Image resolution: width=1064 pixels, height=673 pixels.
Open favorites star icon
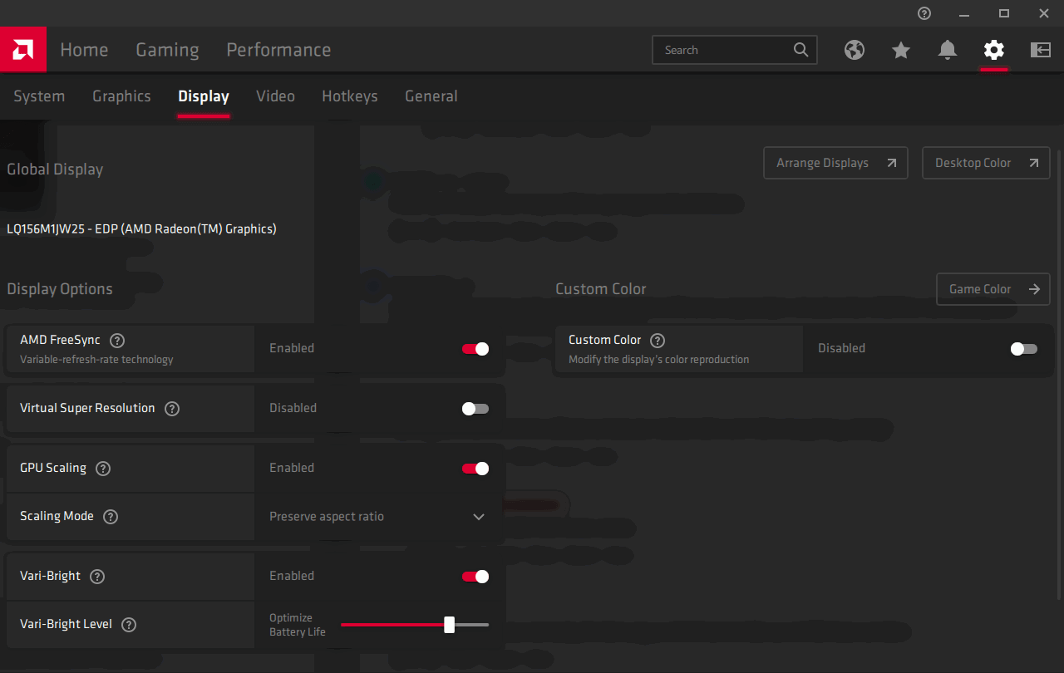pyautogui.click(x=901, y=50)
